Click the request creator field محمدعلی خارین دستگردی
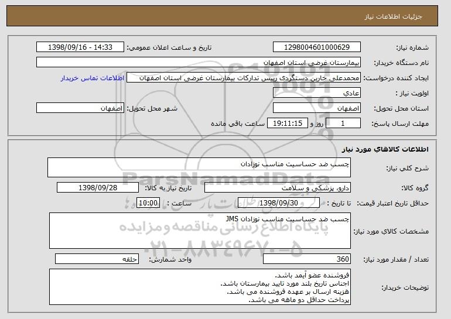This screenshot has width=451, height=319. [x=244, y=78]
